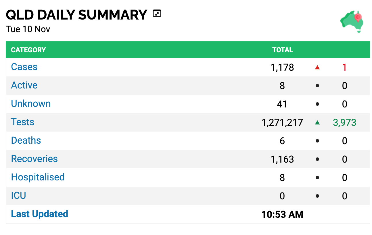Click the dot indicator in Active row
The image size is (372, 235).
[x=317, y=86]
